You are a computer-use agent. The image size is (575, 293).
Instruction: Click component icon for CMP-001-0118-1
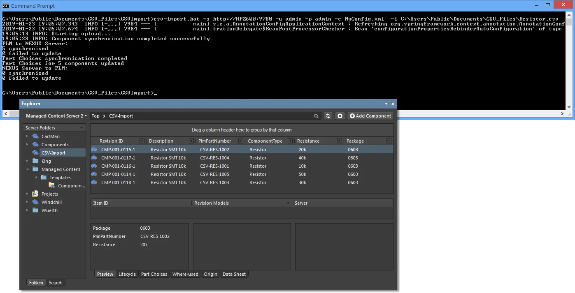[x=94, y=182]
